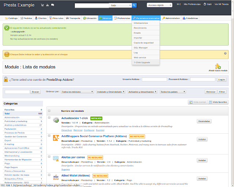This screenshot has width=234, height=187.
Task: Click the blue search magnifier button
Action: coord(134,5)
